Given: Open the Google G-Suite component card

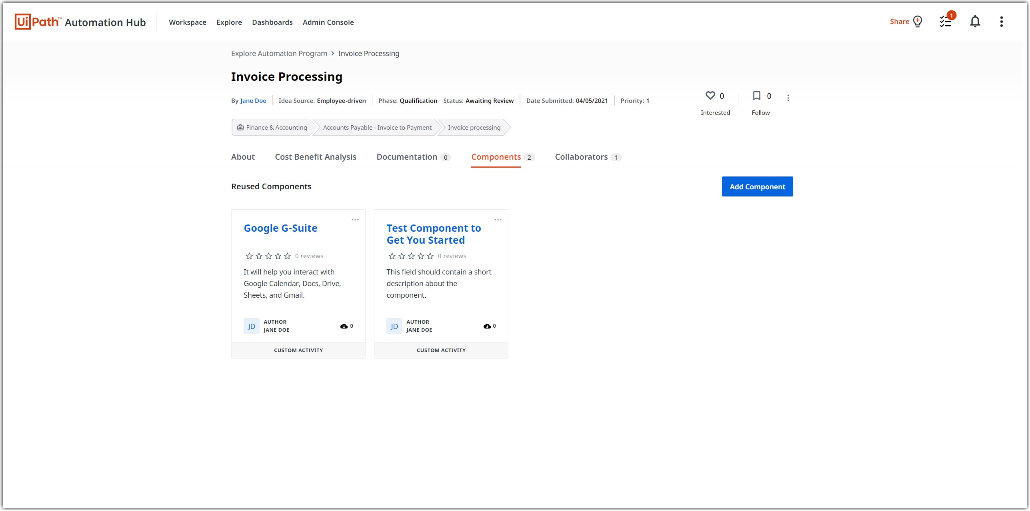Looking at the screenshot, I should (280, 228).
